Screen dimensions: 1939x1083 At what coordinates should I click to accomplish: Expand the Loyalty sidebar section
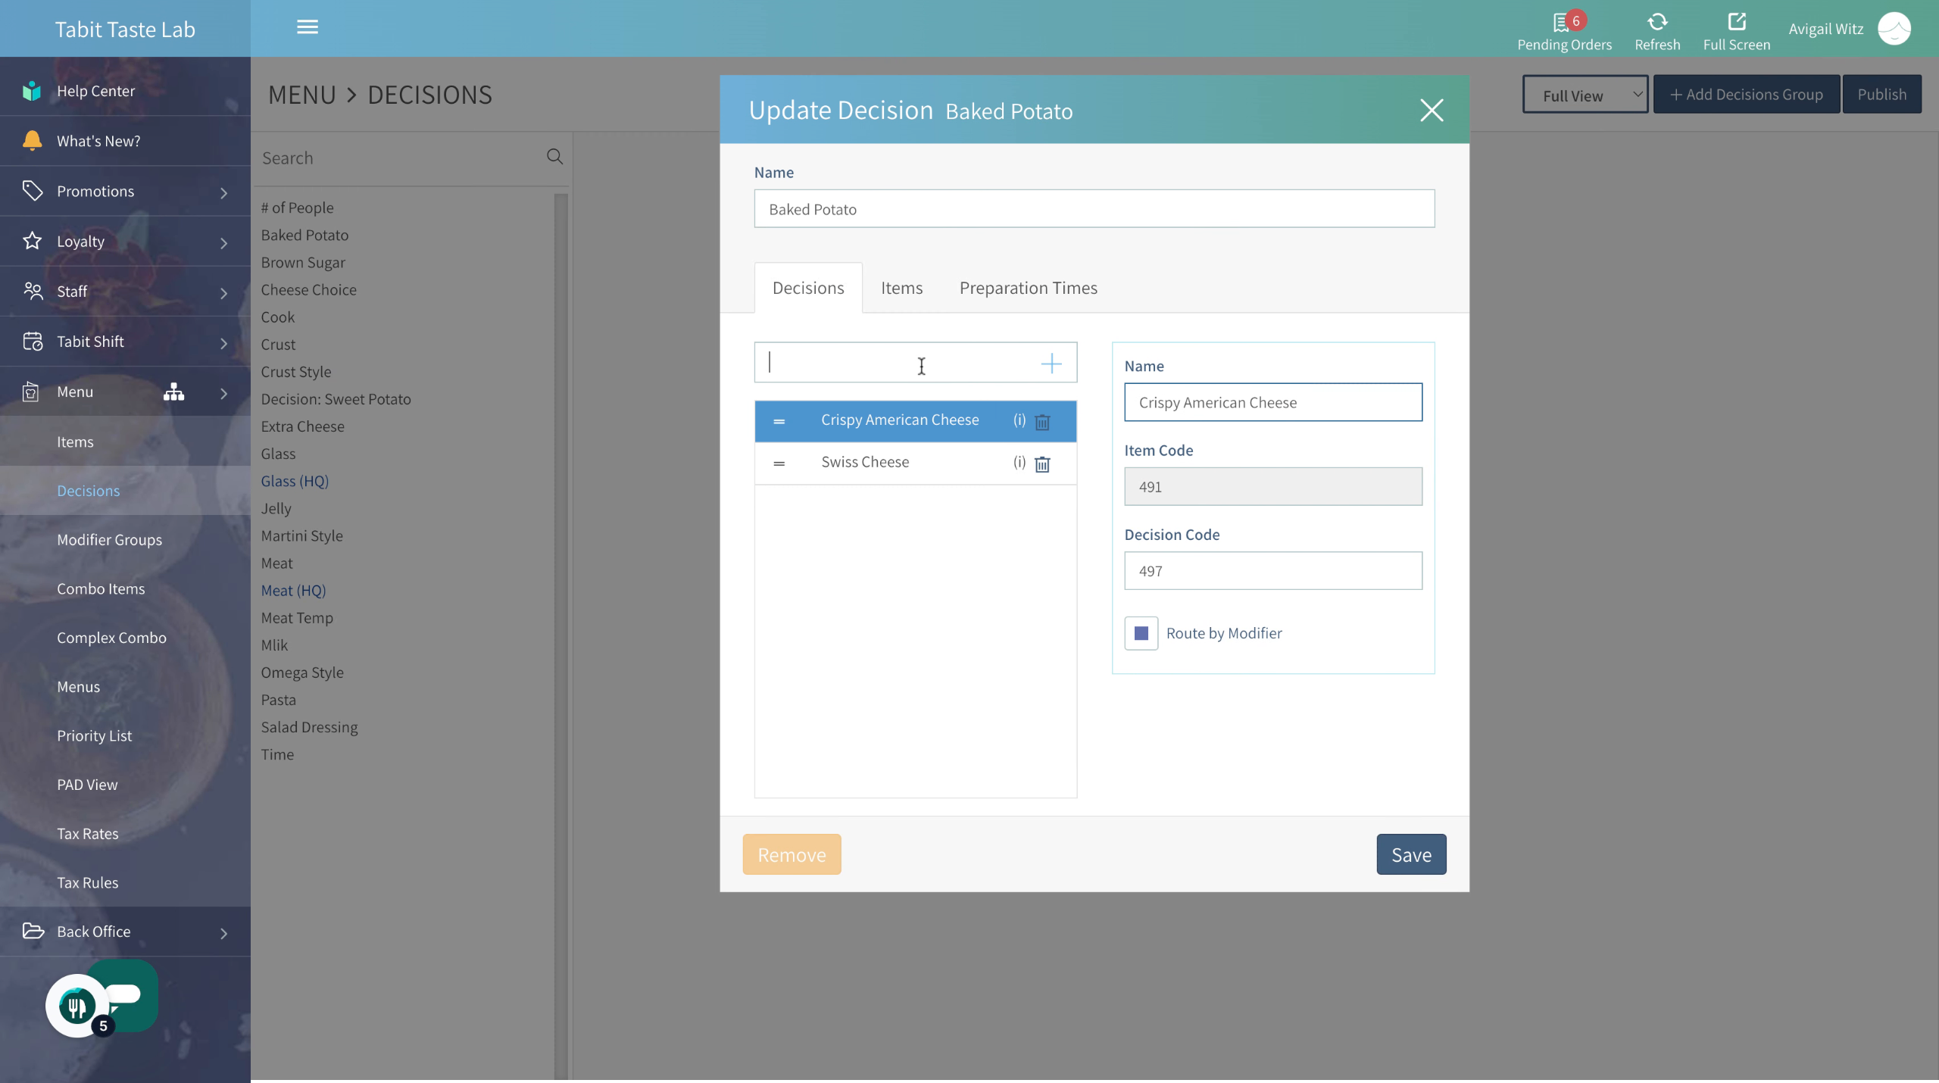[125, 242]
